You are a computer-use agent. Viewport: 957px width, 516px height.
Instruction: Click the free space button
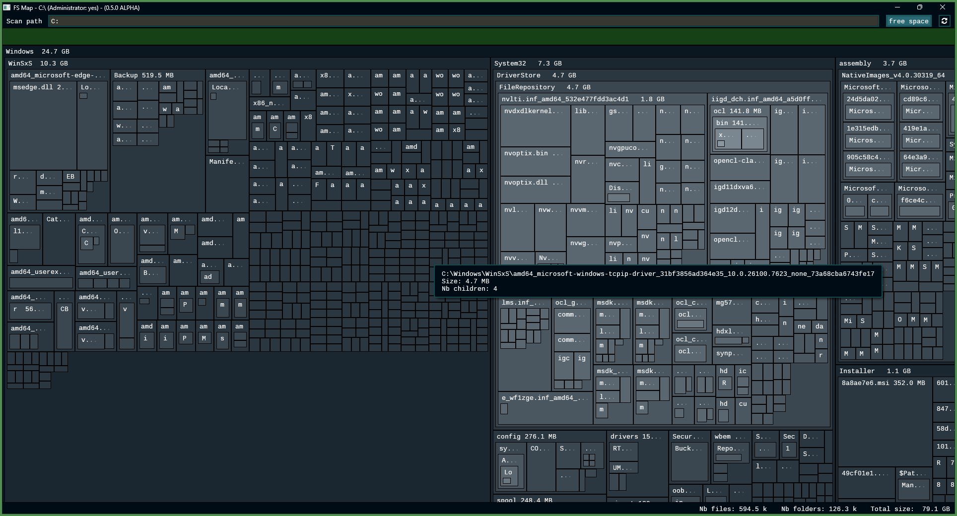coord(908,21)
